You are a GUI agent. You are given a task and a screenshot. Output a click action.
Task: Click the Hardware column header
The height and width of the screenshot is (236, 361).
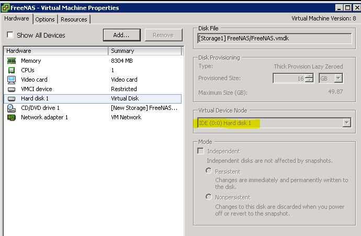(x=56, y=51)
